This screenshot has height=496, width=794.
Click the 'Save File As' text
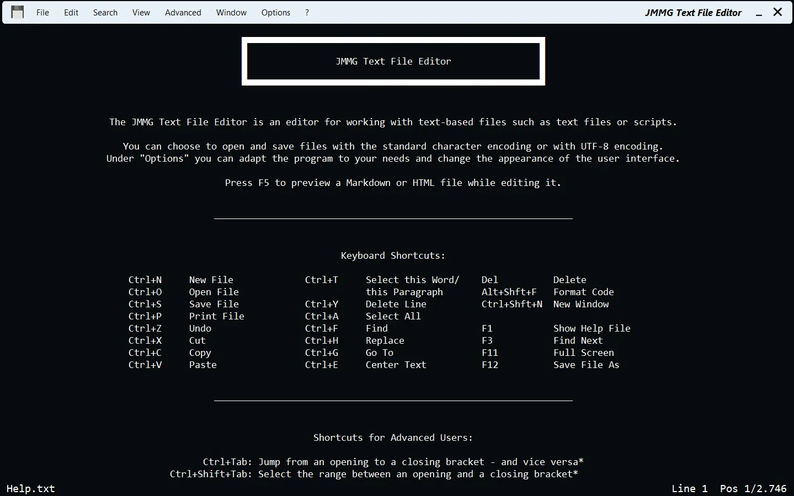click(x=587, y=365)
